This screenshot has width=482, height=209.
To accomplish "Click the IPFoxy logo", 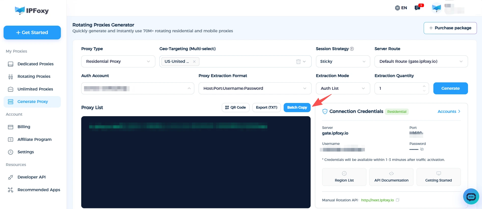I will tap(32, 10).
